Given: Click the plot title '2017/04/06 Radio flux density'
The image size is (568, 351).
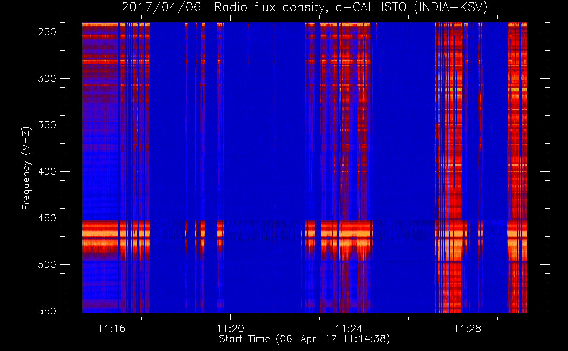Looking at the screenshot, I should tap(304, 7).
